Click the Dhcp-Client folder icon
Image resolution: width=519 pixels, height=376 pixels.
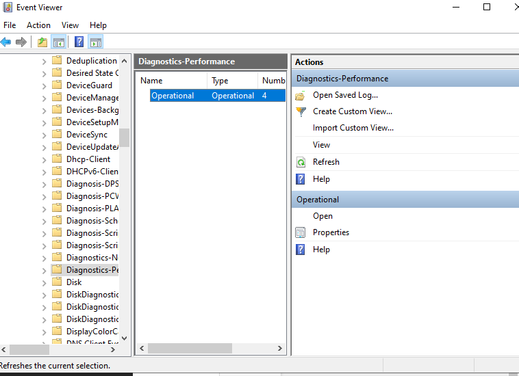coord(57,159)
